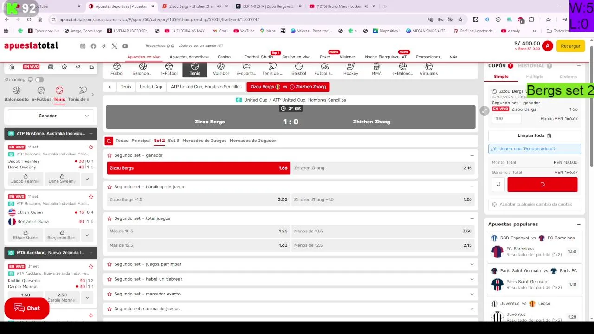Open the Ganador market dropdown

click(51, 116)
